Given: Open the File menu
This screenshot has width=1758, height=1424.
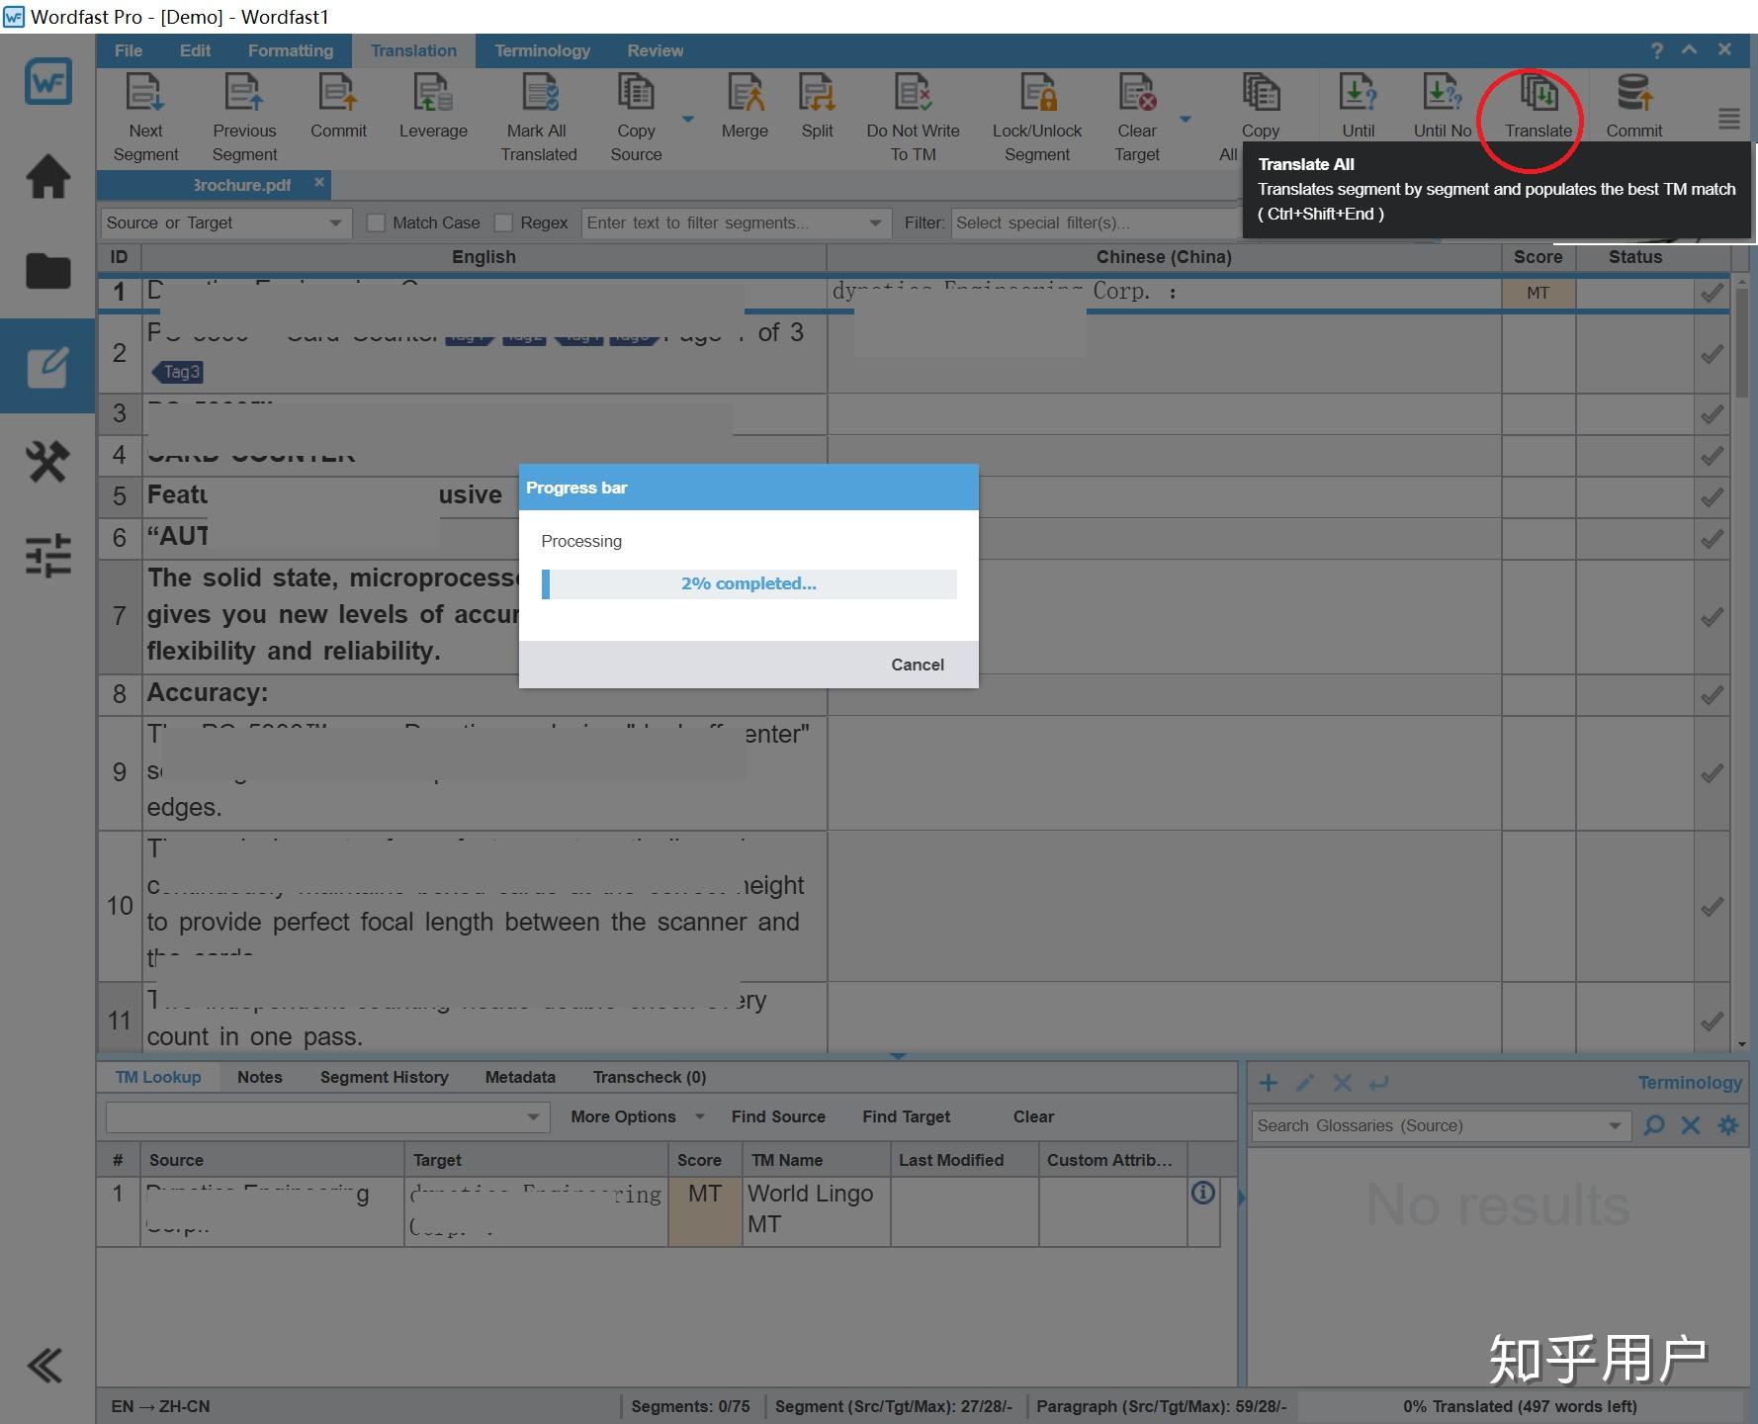Looking at the screenshot, I should [129, 50].
